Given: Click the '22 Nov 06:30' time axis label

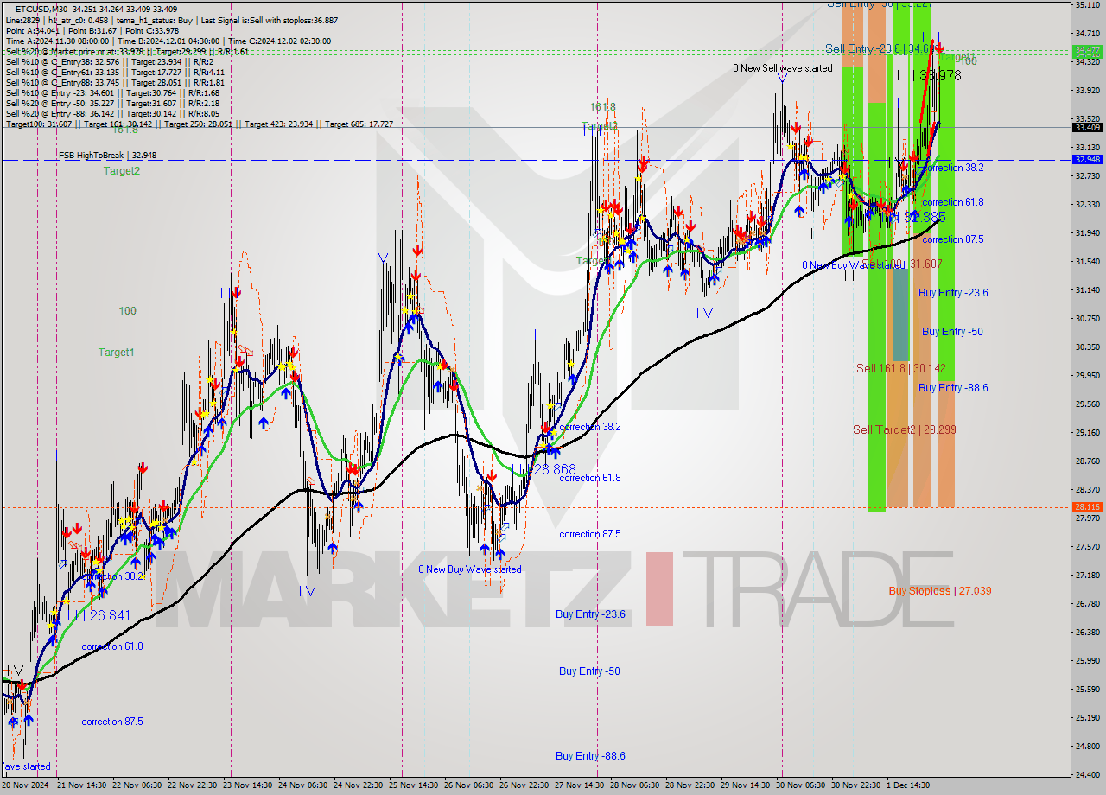Looking at the screenshot, I should tap(137, 785).
